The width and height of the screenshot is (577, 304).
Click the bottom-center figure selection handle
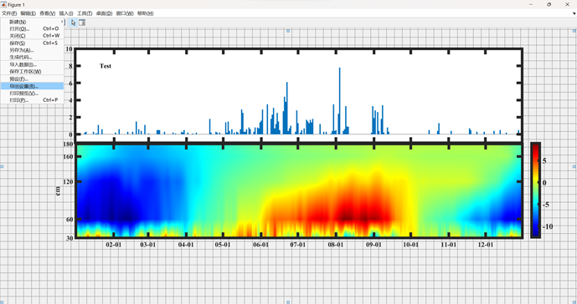click(x=288, y=302)
